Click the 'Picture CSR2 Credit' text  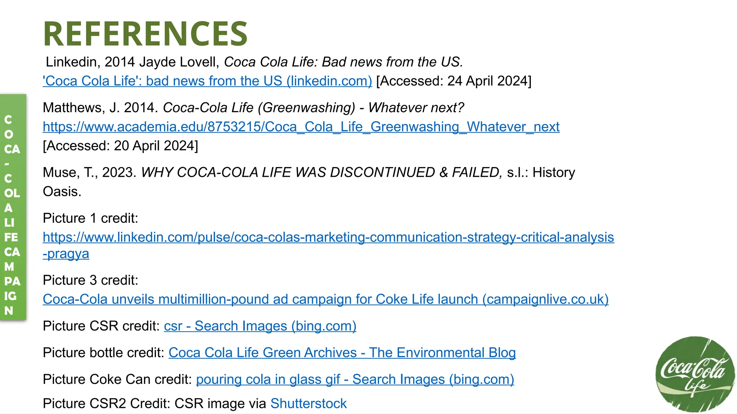pyautogui.click(x=154, y=404)
